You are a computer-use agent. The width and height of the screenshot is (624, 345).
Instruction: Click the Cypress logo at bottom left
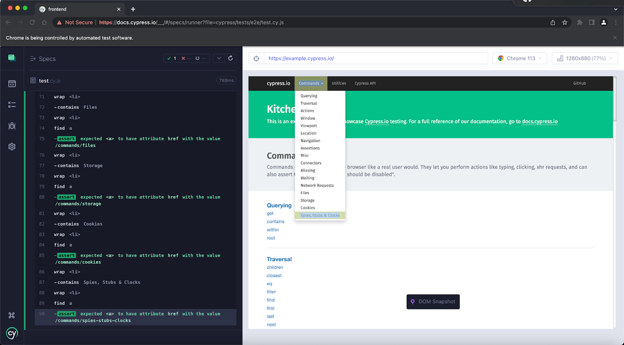(12, 333)
